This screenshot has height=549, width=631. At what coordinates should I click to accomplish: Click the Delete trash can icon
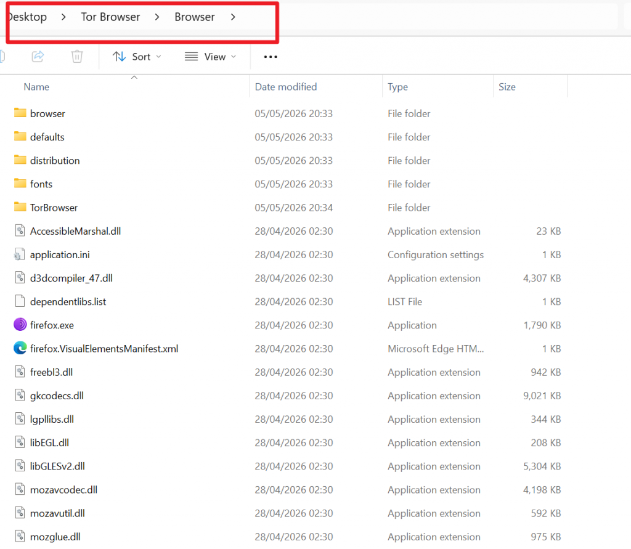point(77,56)
